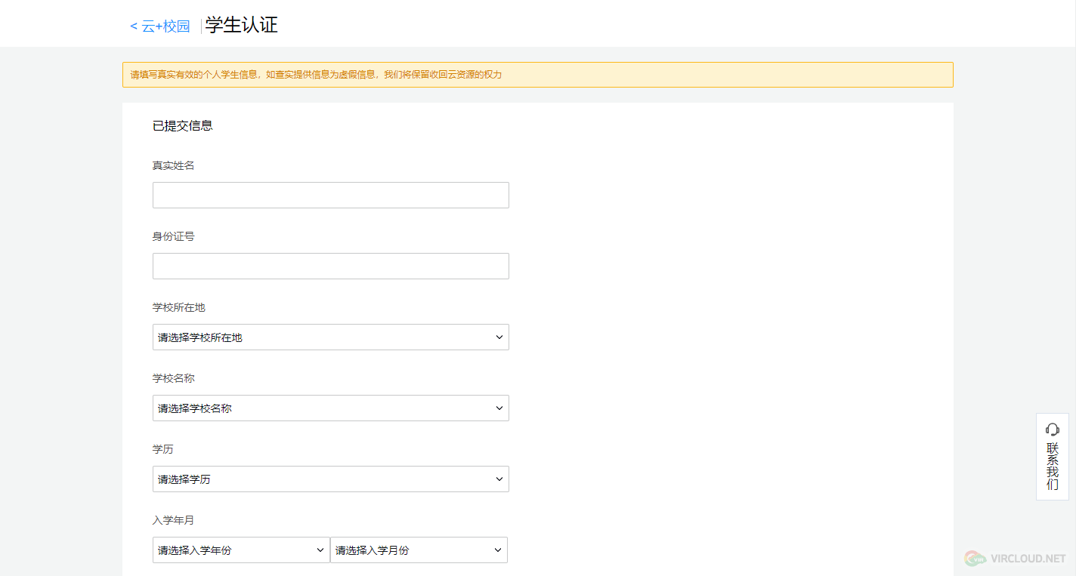This screenshot has height=576, width=1076.
Task: Click the 身份证号 field label
Action: point(174,236)
